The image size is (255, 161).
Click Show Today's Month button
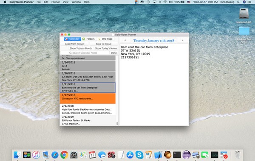pyautogui.click(x=81, y=48)
